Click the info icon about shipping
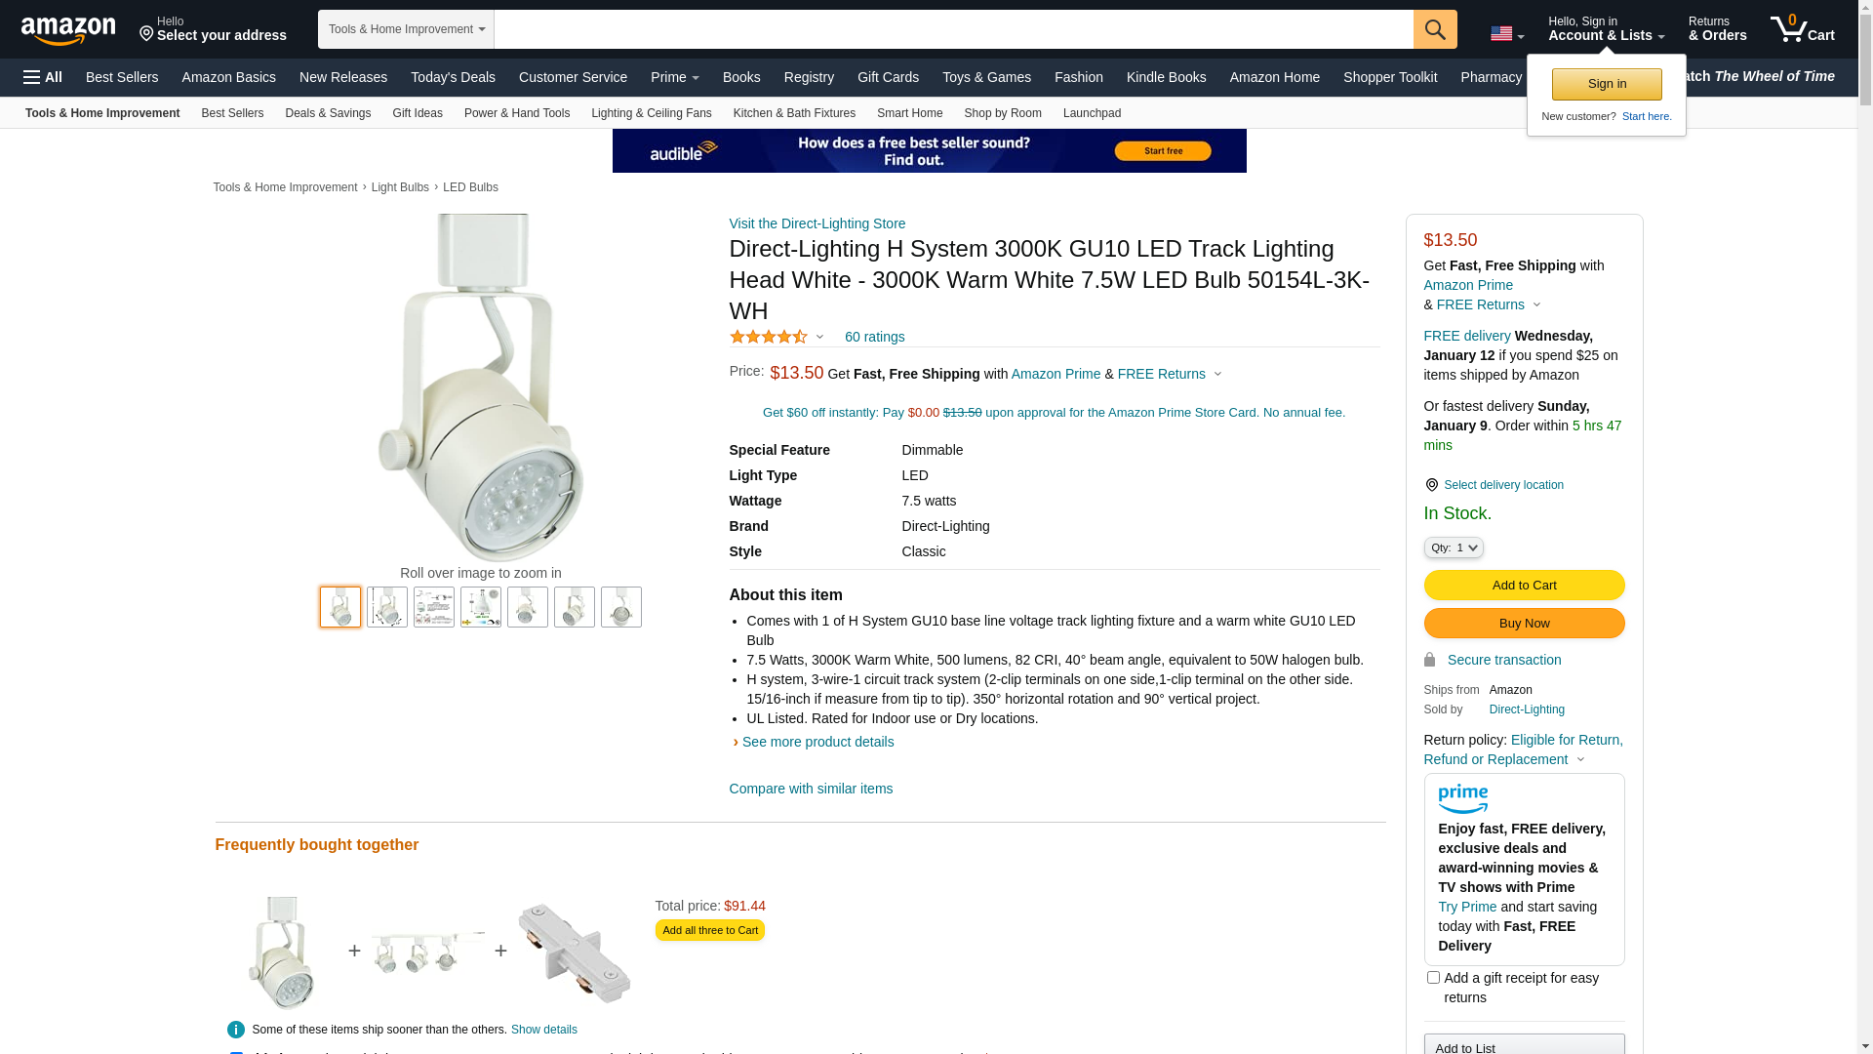Viewport: 1873px width, 1054px height. pyautogui.click(x=235, y=1030)
